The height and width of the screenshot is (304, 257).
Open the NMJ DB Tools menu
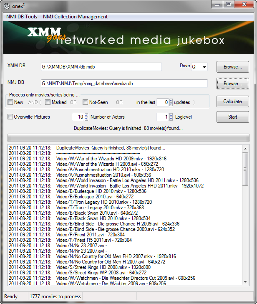22,17
